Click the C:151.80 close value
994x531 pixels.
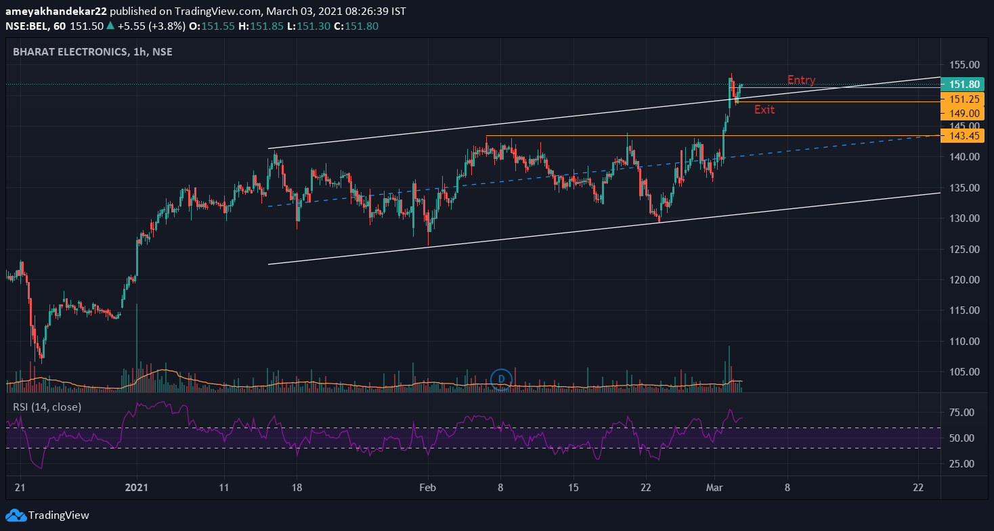(x=356, y=26)
